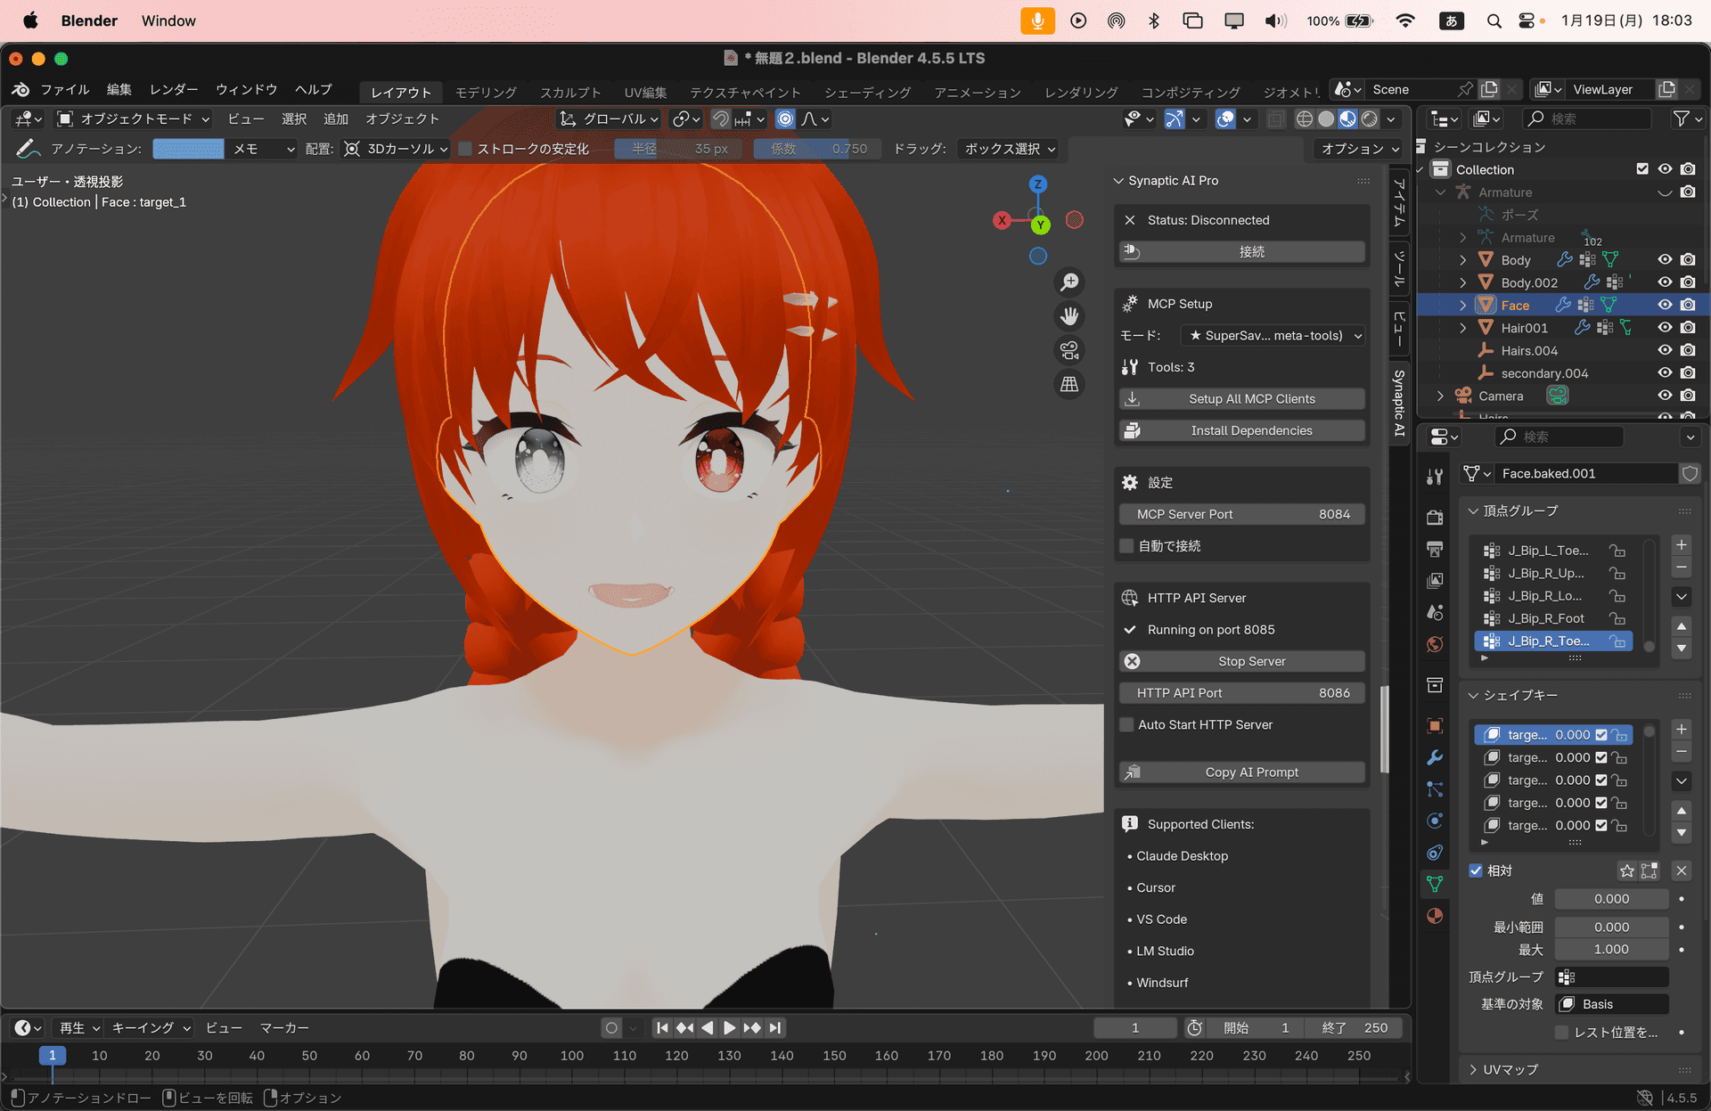Switch to Wireframe viewport shading
Image resolution: width=1711 pixels, height=1111 pixels.
(x=1305, y=118)
